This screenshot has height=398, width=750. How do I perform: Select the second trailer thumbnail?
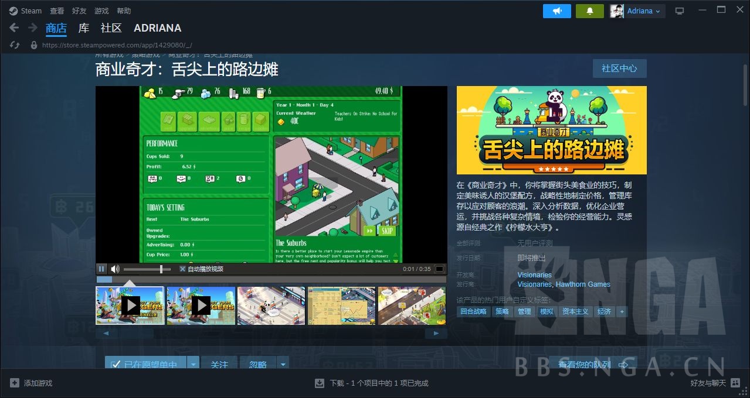pos(201,306)
